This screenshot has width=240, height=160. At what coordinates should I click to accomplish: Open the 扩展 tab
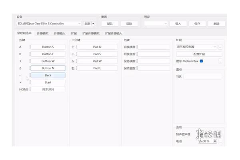pos(74,33)
